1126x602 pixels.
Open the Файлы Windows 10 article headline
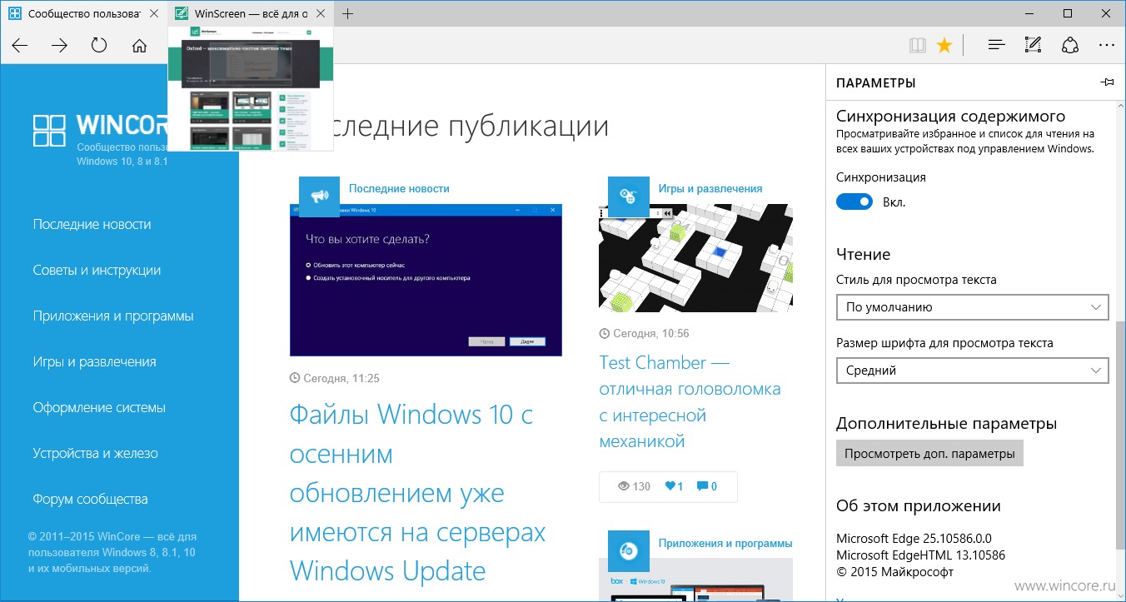pos(417,493)
